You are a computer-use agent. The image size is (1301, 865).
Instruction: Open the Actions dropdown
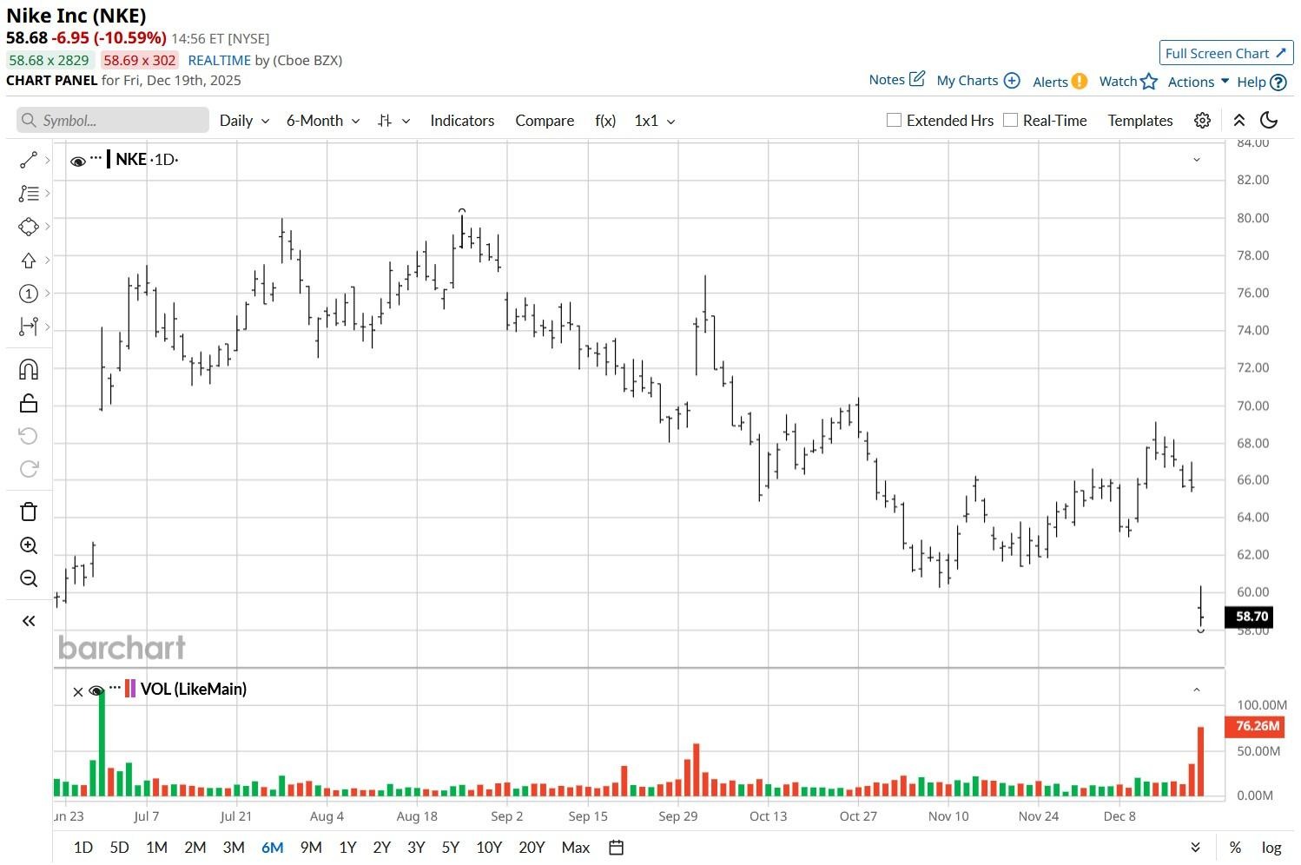[x=1199, y=82]
